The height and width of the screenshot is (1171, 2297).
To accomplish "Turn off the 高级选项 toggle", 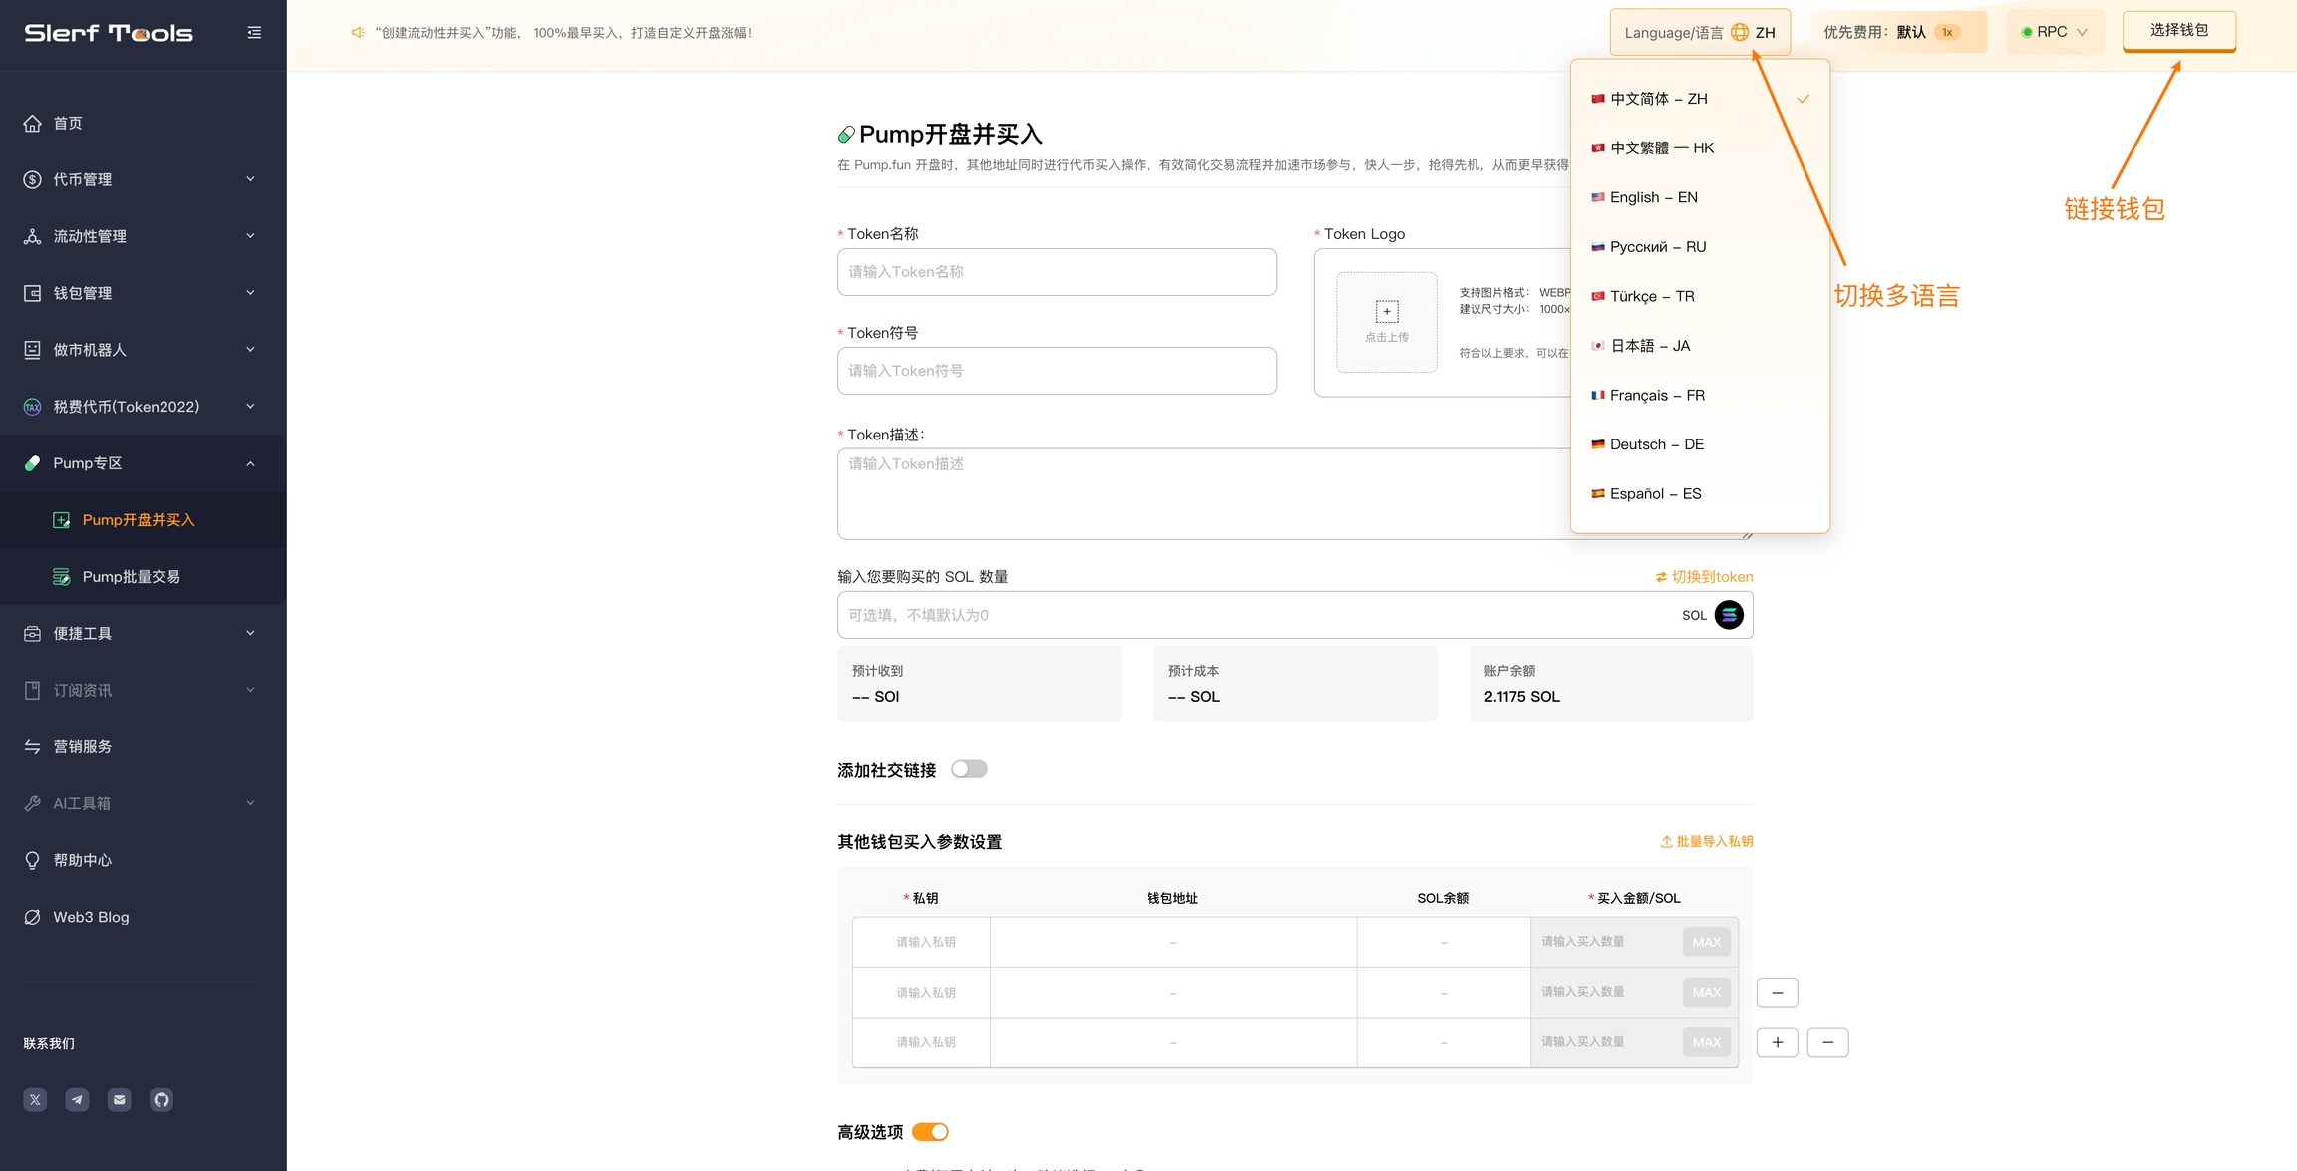I will click(930, 1132).
